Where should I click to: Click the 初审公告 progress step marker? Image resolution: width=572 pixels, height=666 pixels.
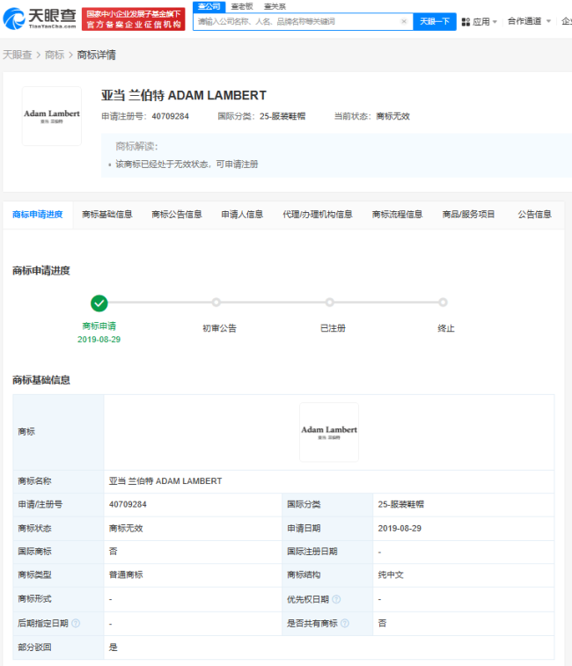[x=216, y=303]
